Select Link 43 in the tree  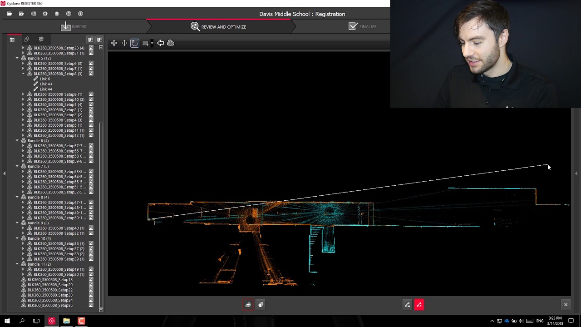pos(46,84)
